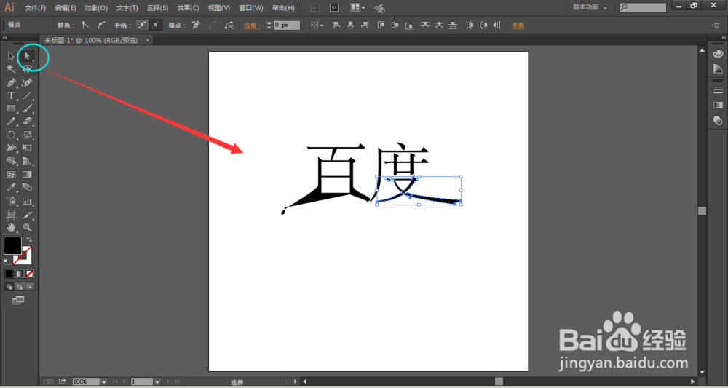728x388 pixels.
Task: Select the Mesh tool
Action: [11, 175]
